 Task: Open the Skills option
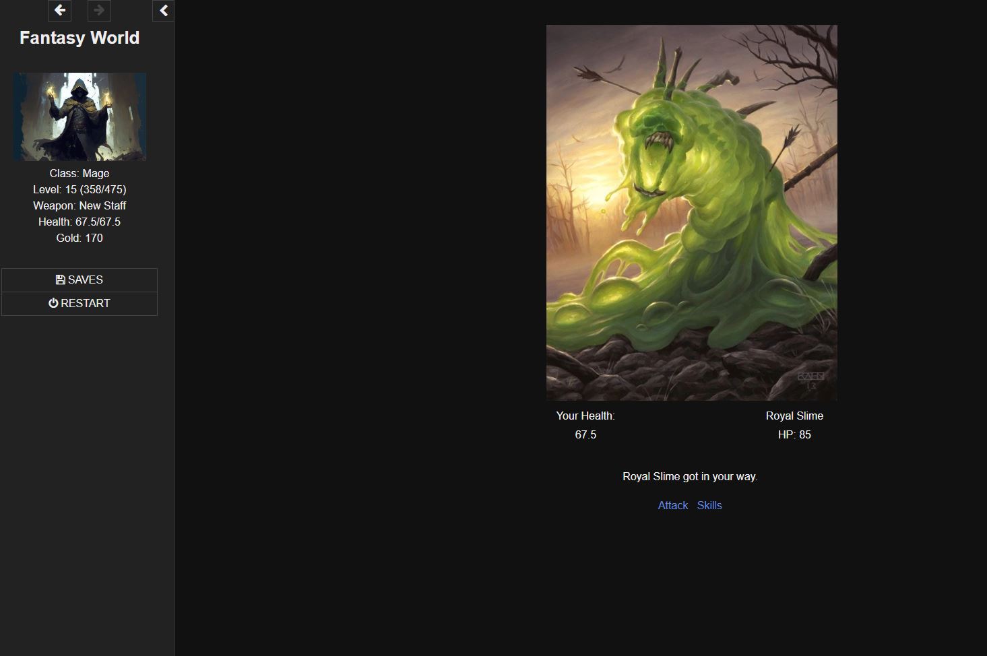(709, 505)
